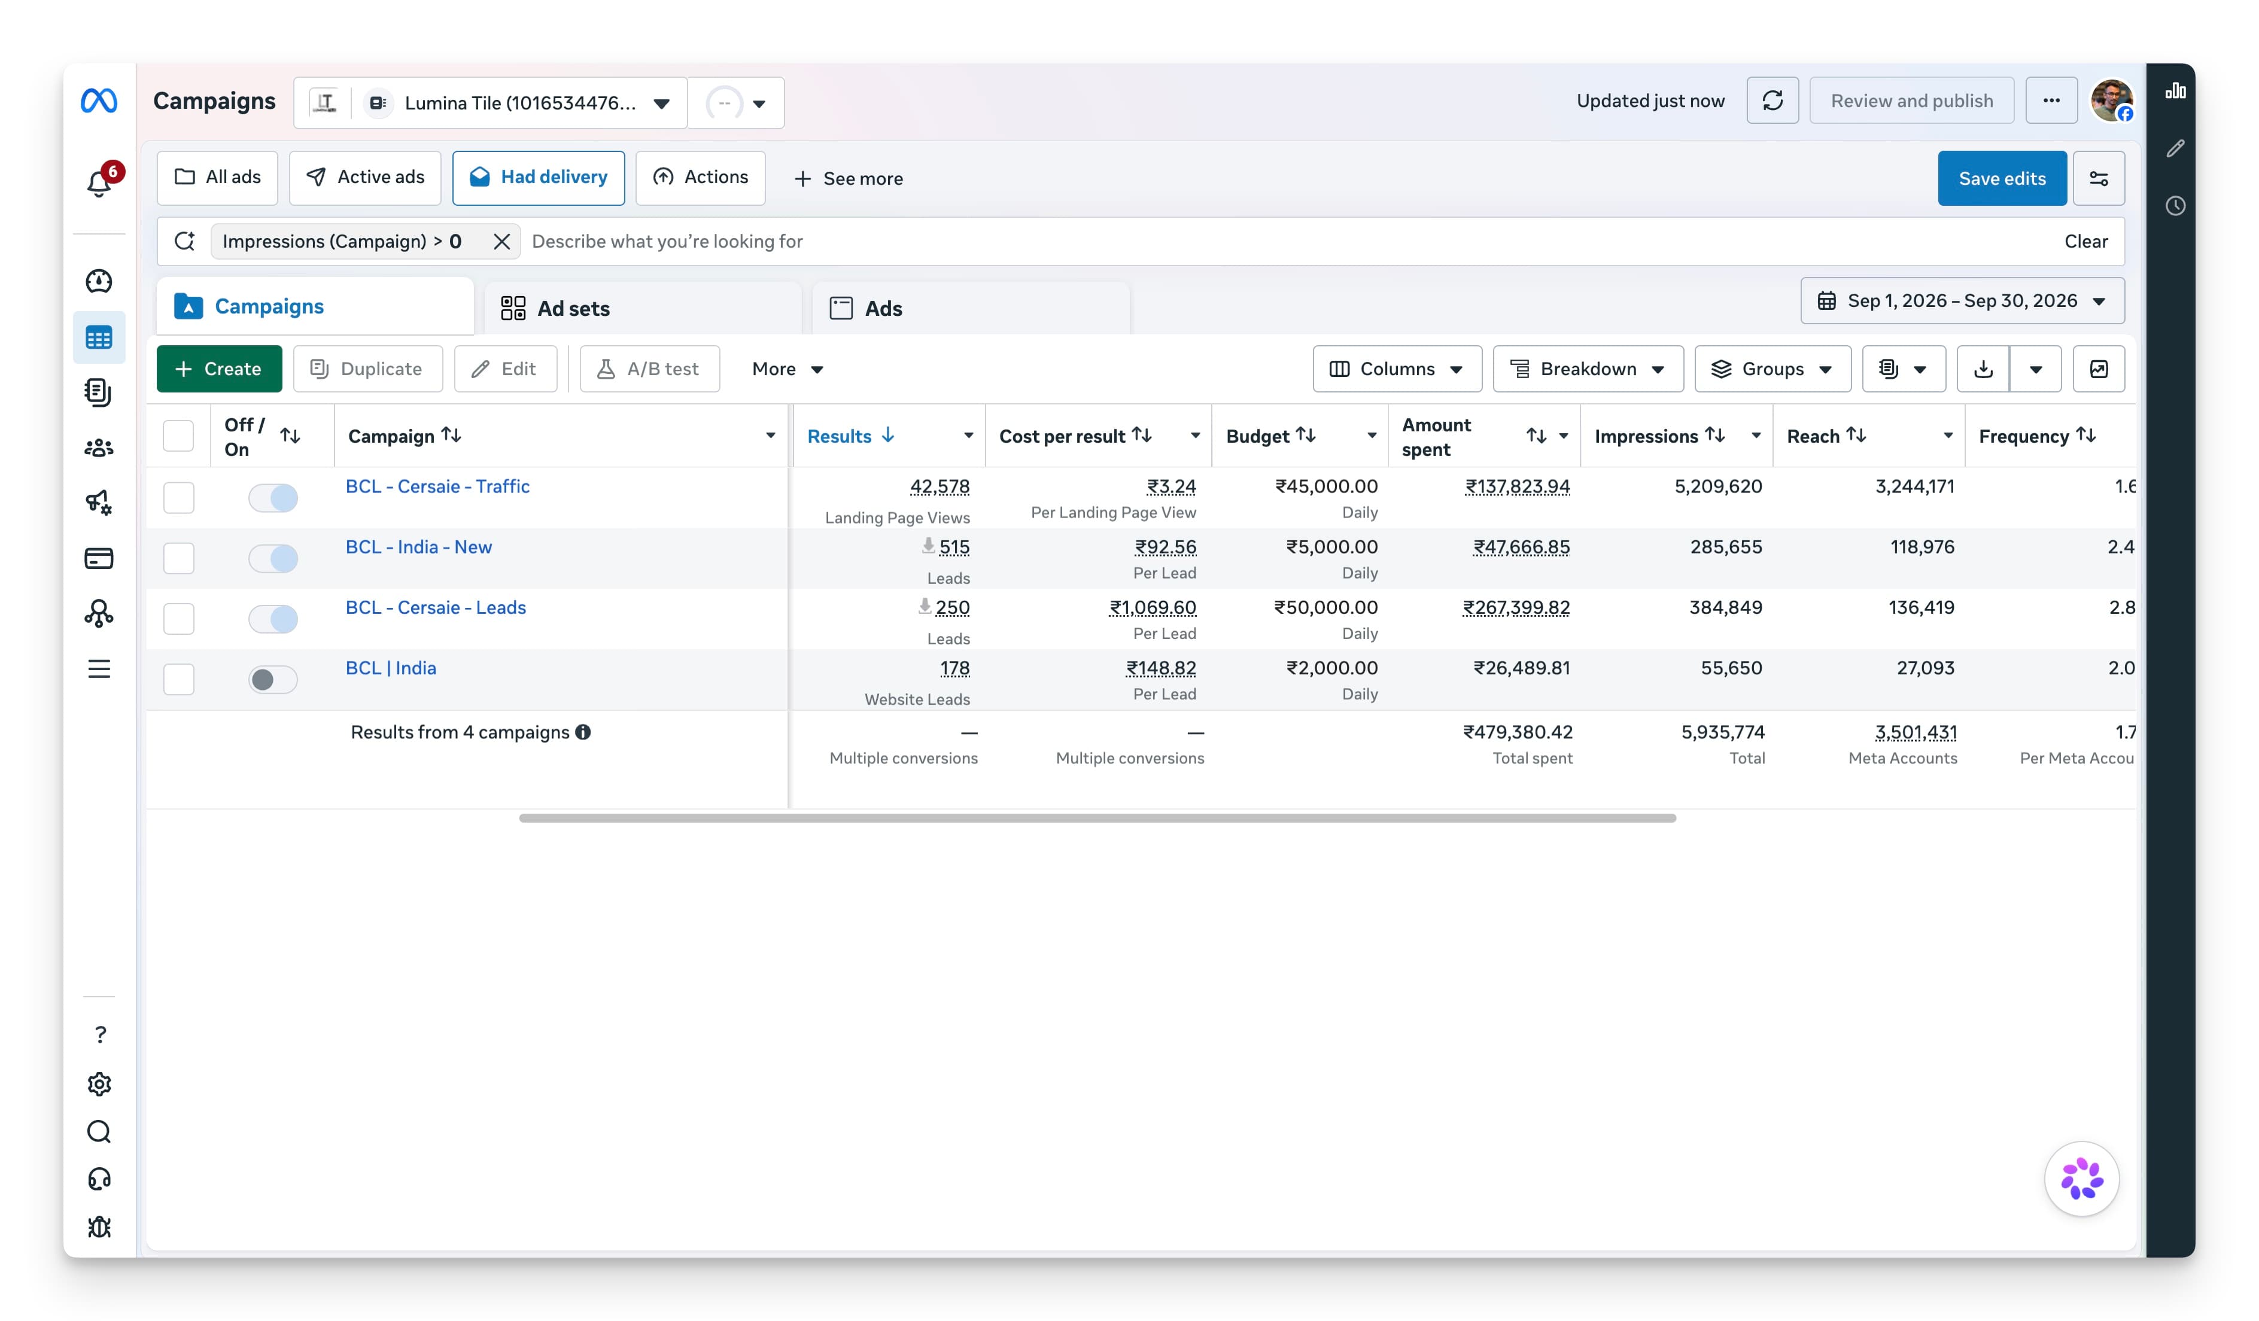Remove the Impressions filter chip
This screenshot has height=1321, width=2259.
[x=502, y=241]
